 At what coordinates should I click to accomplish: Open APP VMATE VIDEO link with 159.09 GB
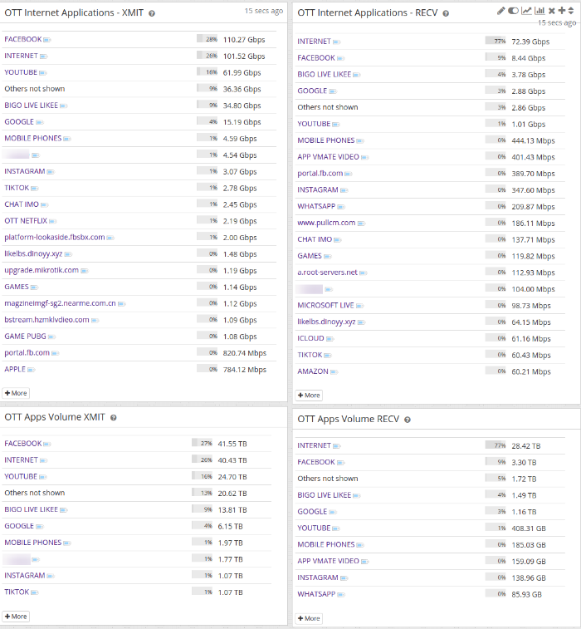(328, 561)
